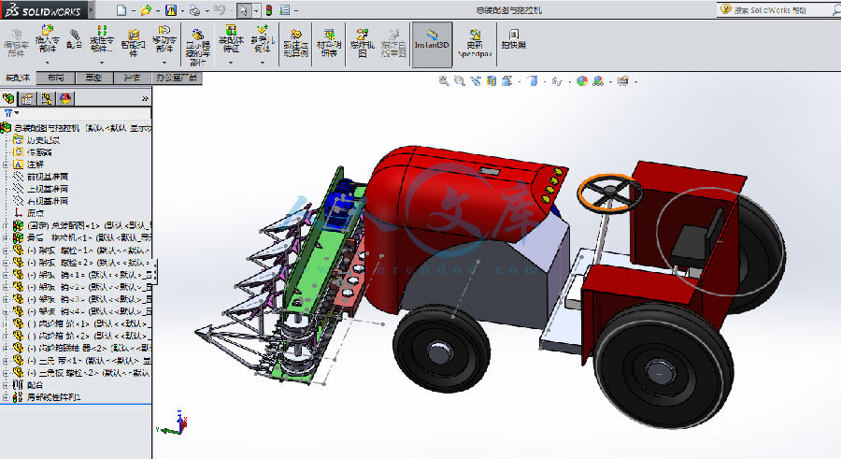This screenshot has height=459, width=841.
Task: Click the traffic-light Rebuild icon
Action: pyautogui.click(x=269, y=10)
